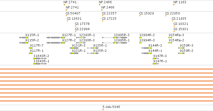Click the 9127R-1 transcript label
Image resolution: width=213 pixels, height=111 pixels.
click(x=69, y=35)
